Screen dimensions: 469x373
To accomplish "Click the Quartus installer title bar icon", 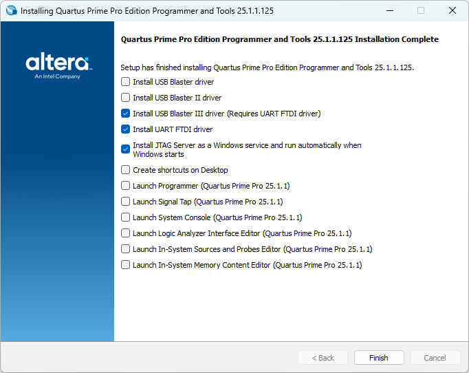I will 12,10.
